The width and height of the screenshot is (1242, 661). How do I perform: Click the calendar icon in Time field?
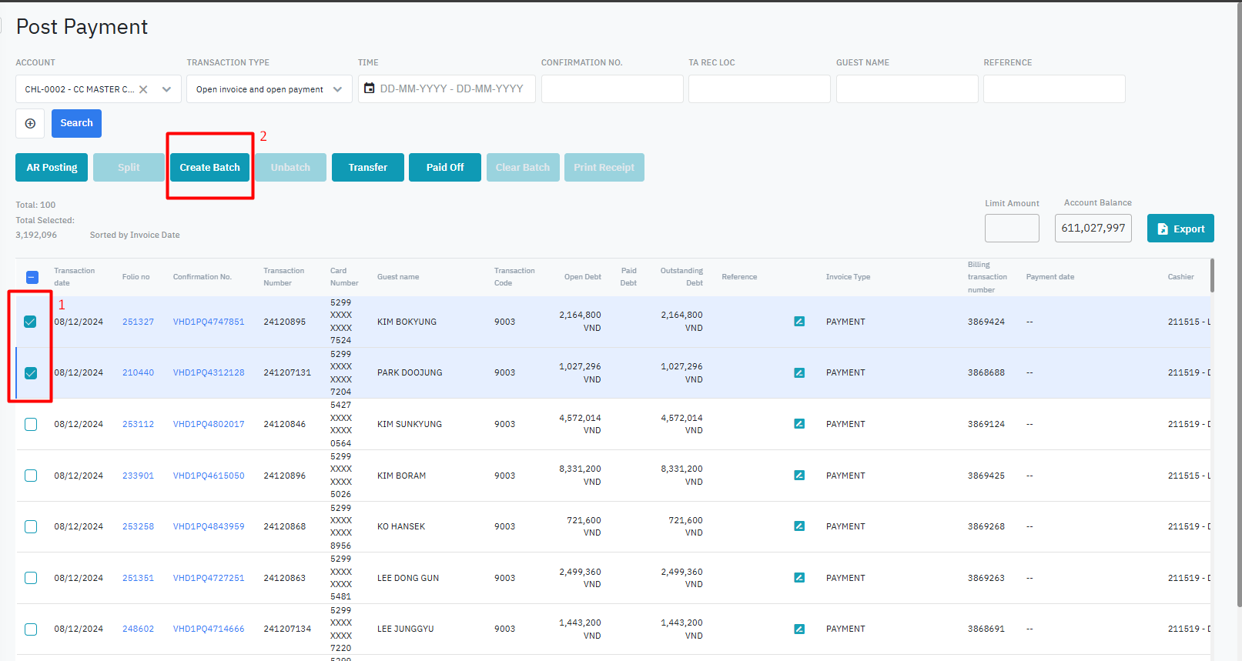(370, 88)
